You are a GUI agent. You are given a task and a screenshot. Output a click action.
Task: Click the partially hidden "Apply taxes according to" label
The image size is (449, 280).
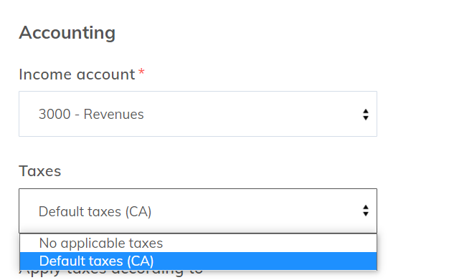coord(111,272)
